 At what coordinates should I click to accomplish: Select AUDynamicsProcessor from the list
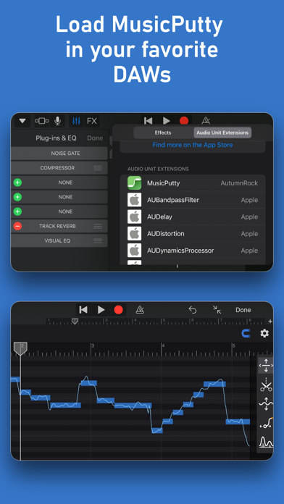tap(193, 251)
